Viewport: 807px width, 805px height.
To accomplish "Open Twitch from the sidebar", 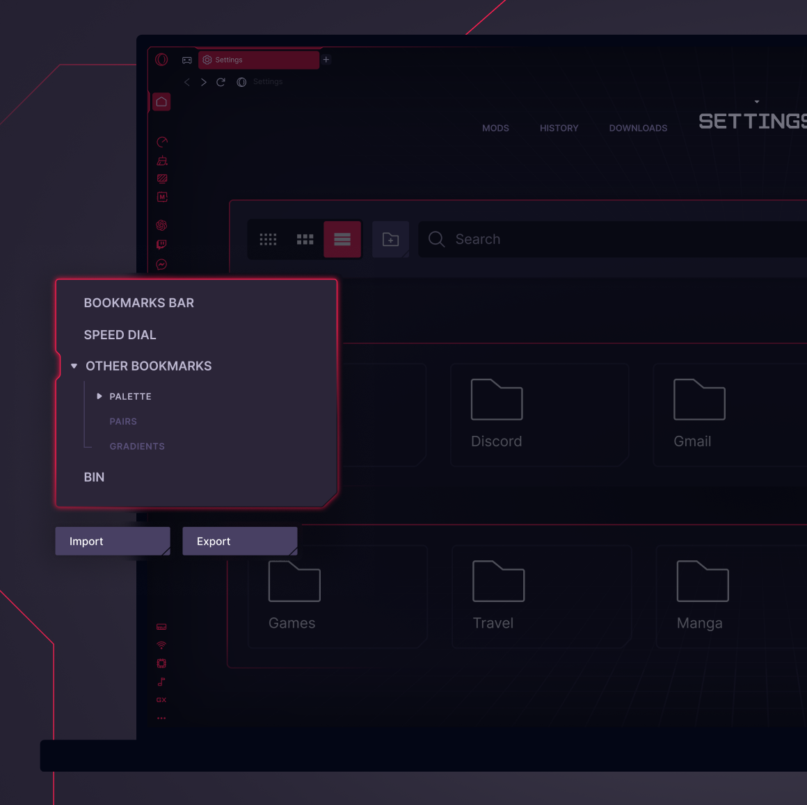I will (161, 244).
